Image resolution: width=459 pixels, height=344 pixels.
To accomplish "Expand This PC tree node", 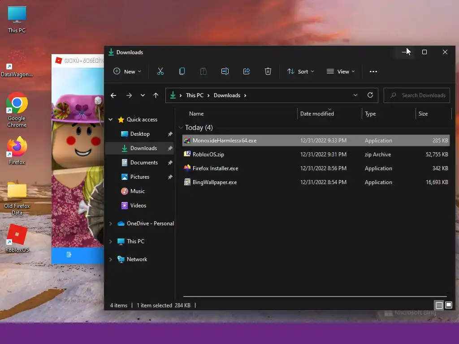I will coord(111,241).
